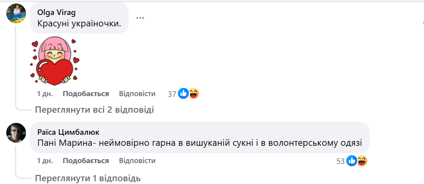The height and width of the screenshot is (184, 424).
Task: Reply to Раїса Цимбалюк via Відповісти
Action: tap(137, 161)
